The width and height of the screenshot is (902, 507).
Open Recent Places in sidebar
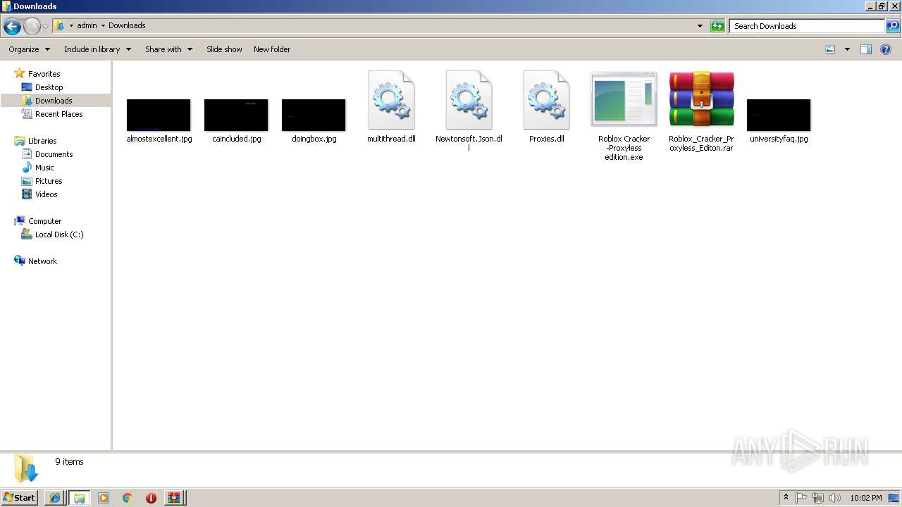tap(58, 114)
